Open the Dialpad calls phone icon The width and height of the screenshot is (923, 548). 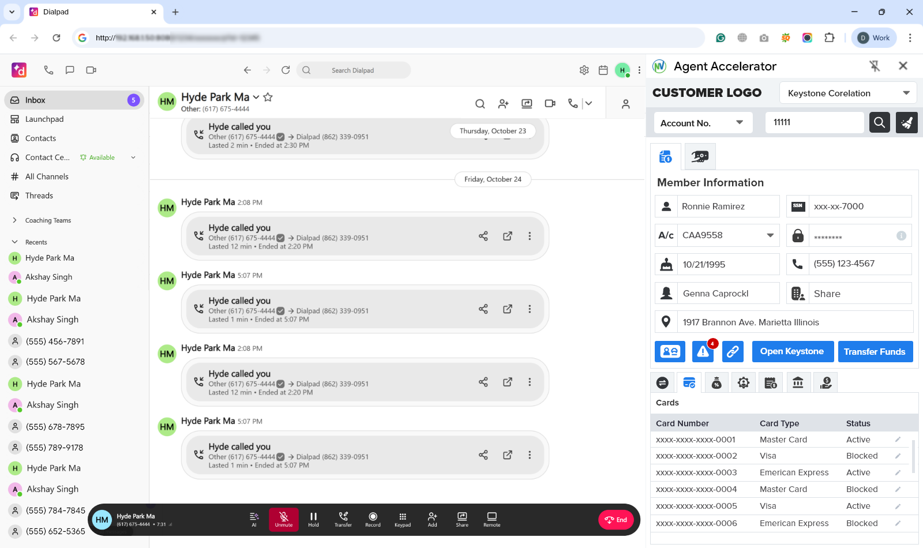click(48, 70)
